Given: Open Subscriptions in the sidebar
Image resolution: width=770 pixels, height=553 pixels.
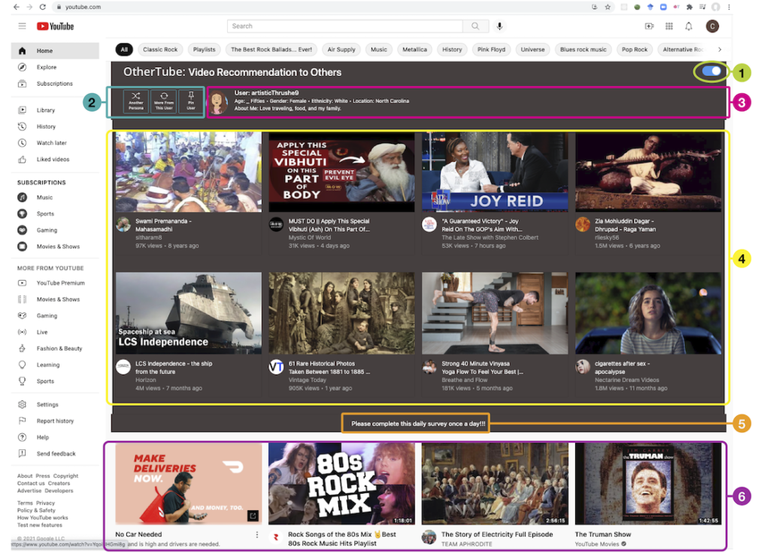Looking at the screenshot, I should [x=55, y=84].
